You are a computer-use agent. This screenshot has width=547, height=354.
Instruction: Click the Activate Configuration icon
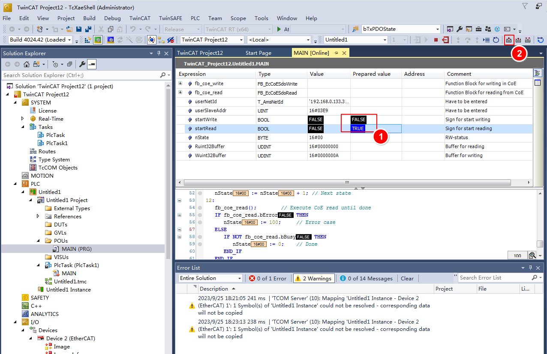point(88,40)
